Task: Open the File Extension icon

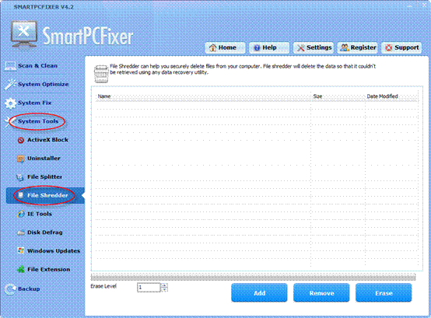Action: point(20,269)
